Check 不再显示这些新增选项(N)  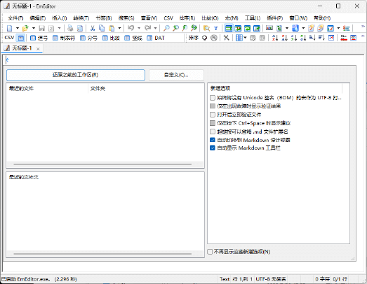210,252
